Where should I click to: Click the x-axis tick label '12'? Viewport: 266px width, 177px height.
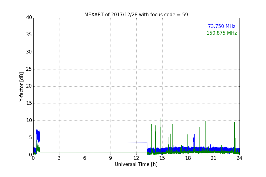tap(136, 158)
